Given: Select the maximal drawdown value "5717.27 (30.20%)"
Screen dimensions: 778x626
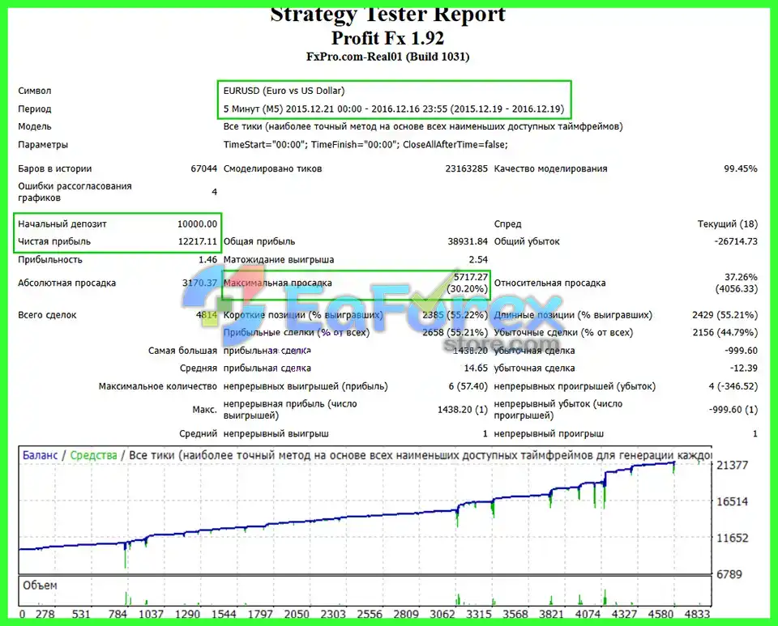Looking at the screenshot, I should pyautogui.click(x=468, y=283).
